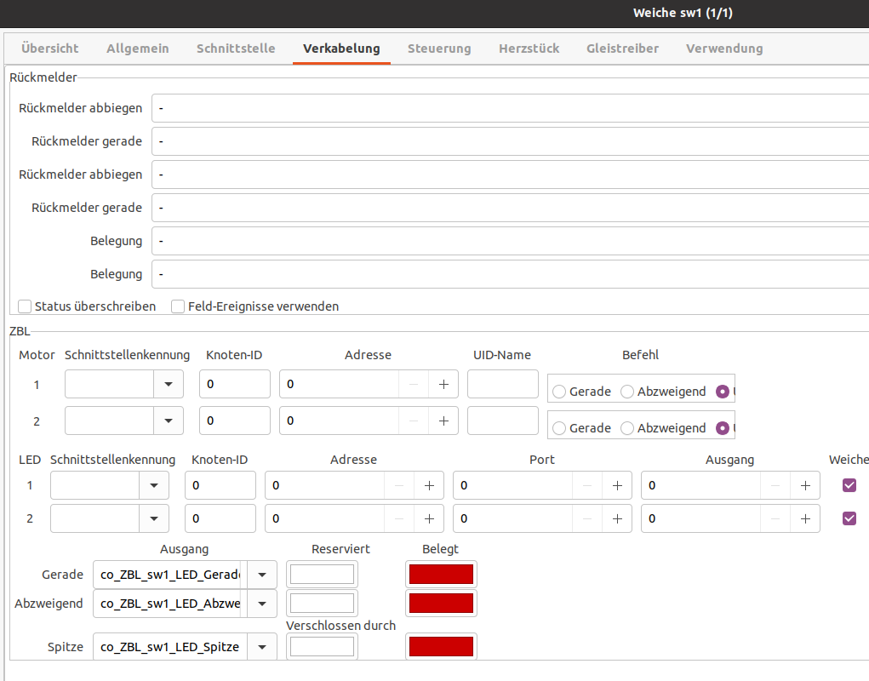Increase LED 1 Ausgang with plus button
The image size is (869, 681).
(x=804, y=485)
